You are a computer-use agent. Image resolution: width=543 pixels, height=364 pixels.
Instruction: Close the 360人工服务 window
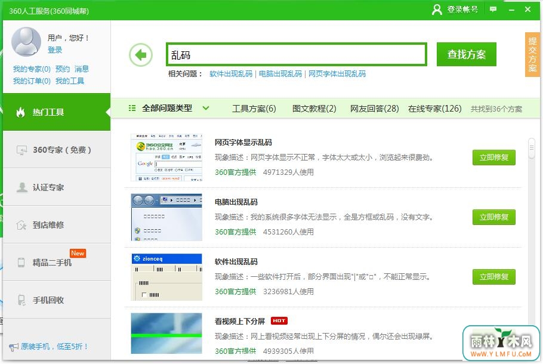tap(527, 10)
